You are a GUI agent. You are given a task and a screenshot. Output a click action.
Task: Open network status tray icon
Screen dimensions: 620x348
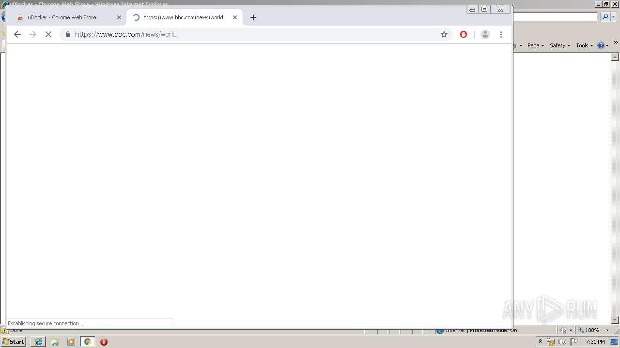(x=551, y=342)
